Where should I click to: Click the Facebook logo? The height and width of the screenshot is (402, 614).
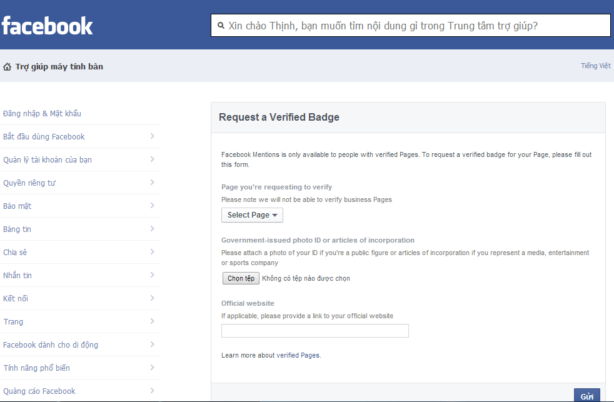tap(47, 26)
